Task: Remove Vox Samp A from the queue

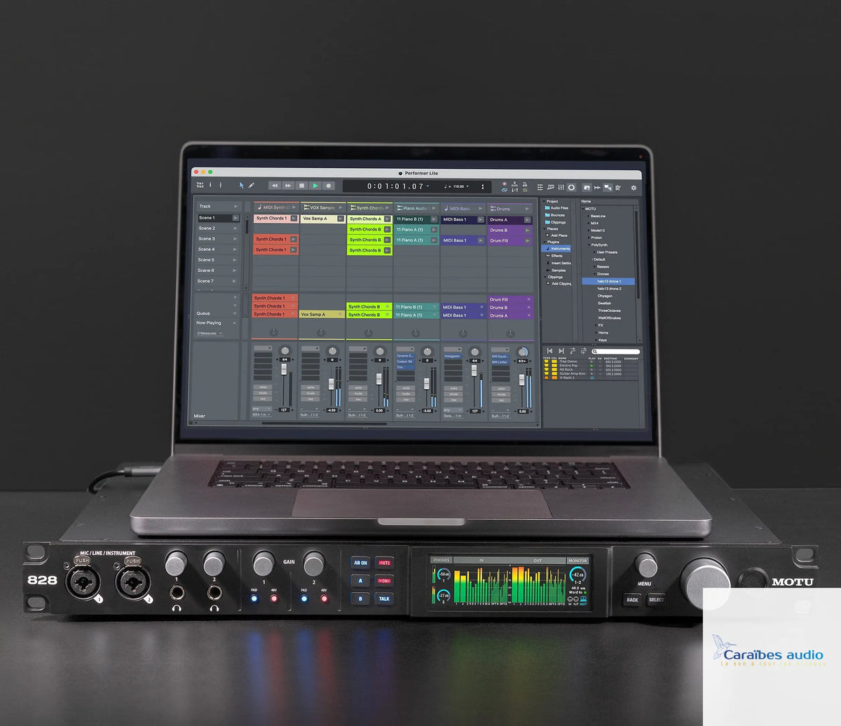Action: click(341, 314)
